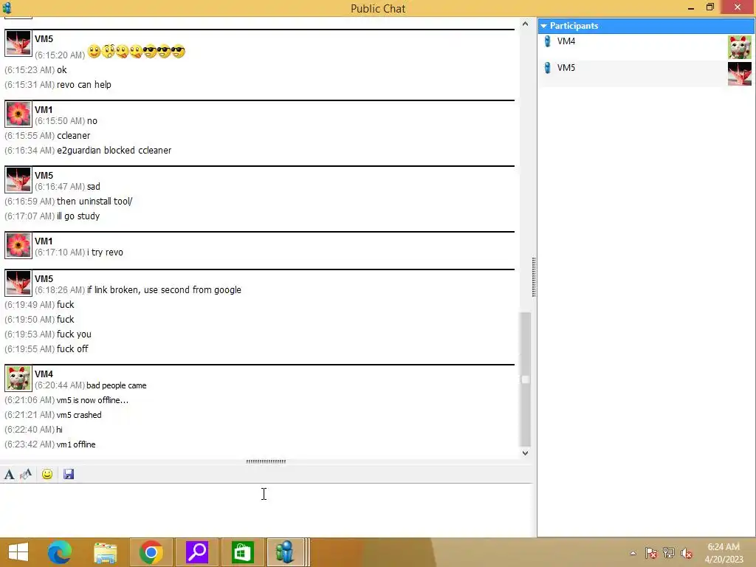Click the font size/style icon
Image resolution: width=756 pixels, height=567 pixels.
tap(26, 475)
